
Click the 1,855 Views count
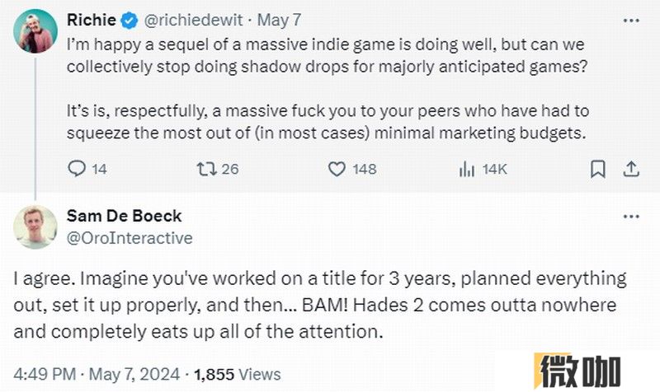[x=238, y=374]
